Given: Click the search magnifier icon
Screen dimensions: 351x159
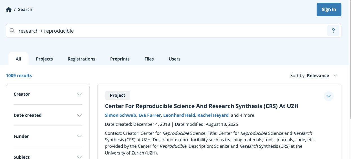Looking at the screenshot, I should (x=12, y=31).
